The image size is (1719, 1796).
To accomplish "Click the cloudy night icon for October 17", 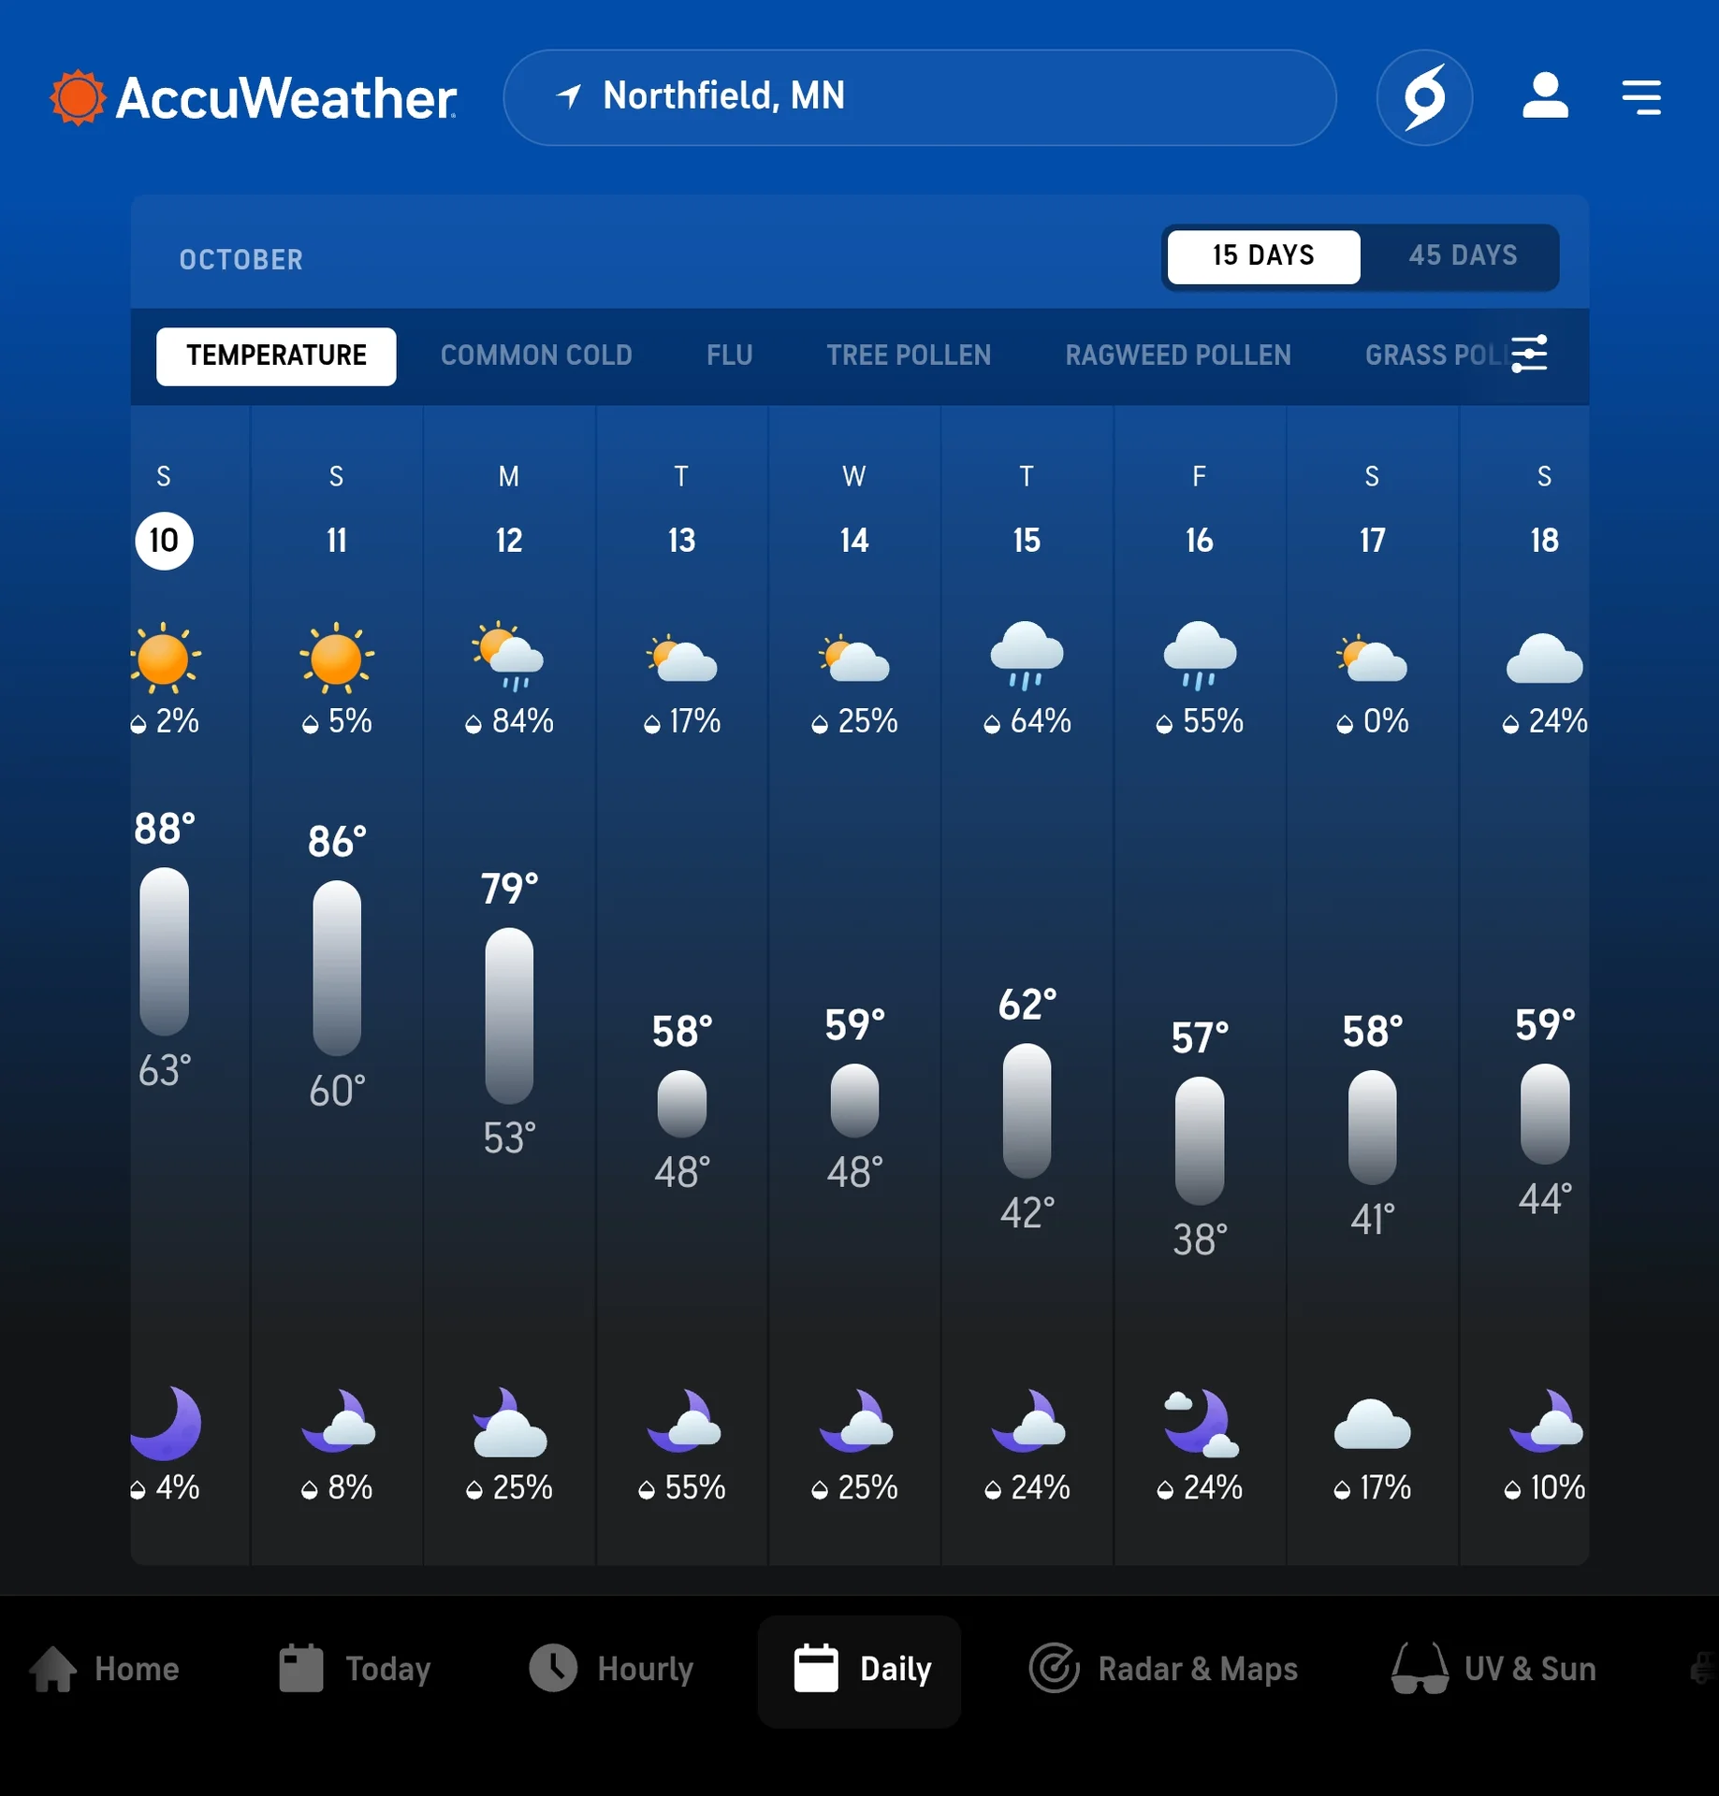I will [x=1372, y=1424].
